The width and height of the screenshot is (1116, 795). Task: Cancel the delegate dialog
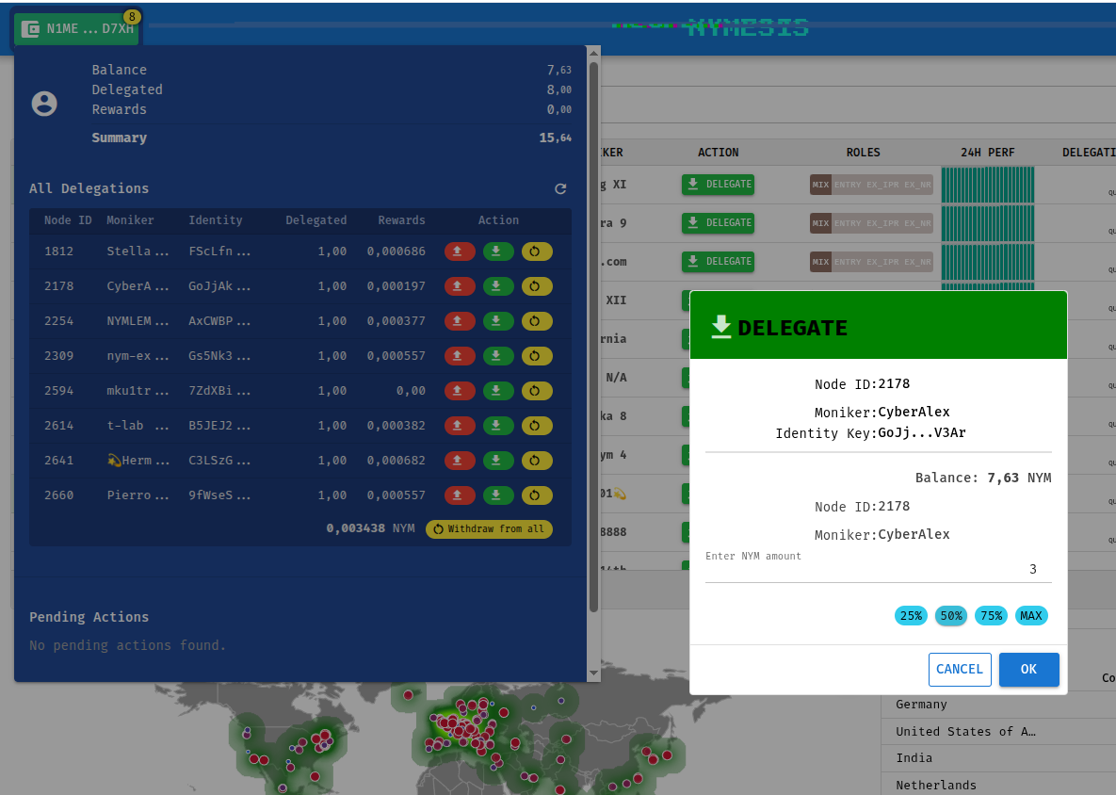pyautogui.click(x=960, y=670)
